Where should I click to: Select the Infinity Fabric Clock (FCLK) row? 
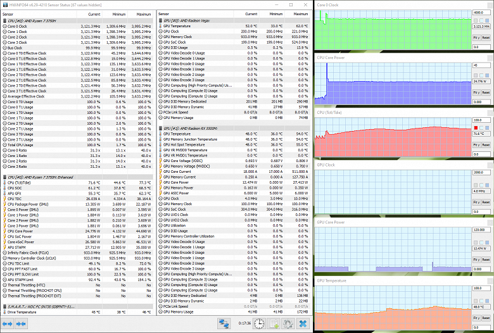[77, 253]
